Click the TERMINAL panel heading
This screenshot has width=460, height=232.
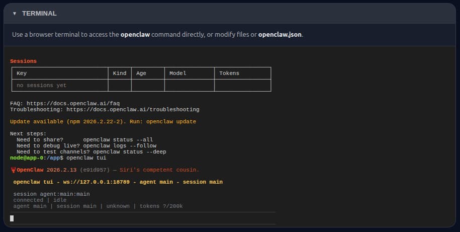point(39,14)
